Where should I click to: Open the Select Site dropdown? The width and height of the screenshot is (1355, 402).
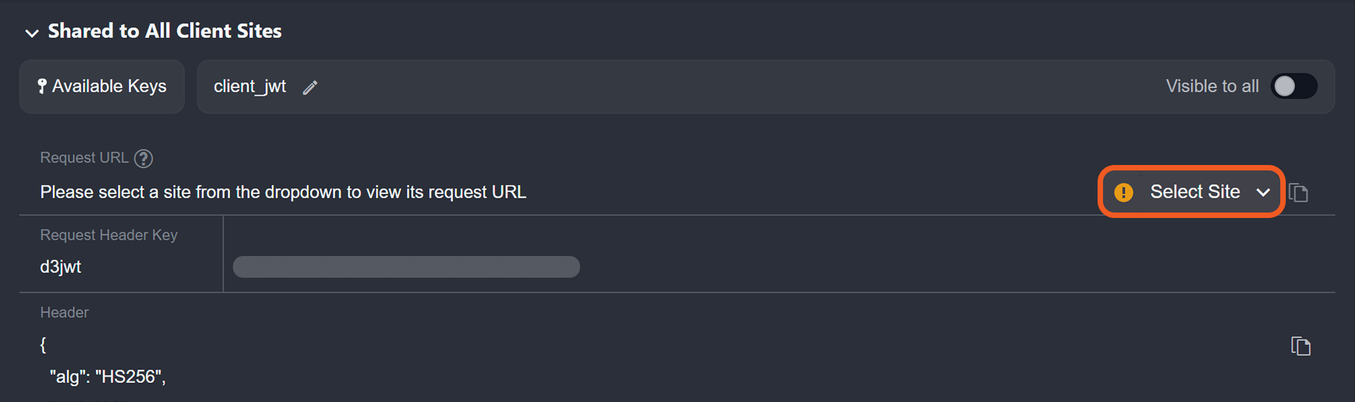pyautogui.click(x=1194, y=192)
